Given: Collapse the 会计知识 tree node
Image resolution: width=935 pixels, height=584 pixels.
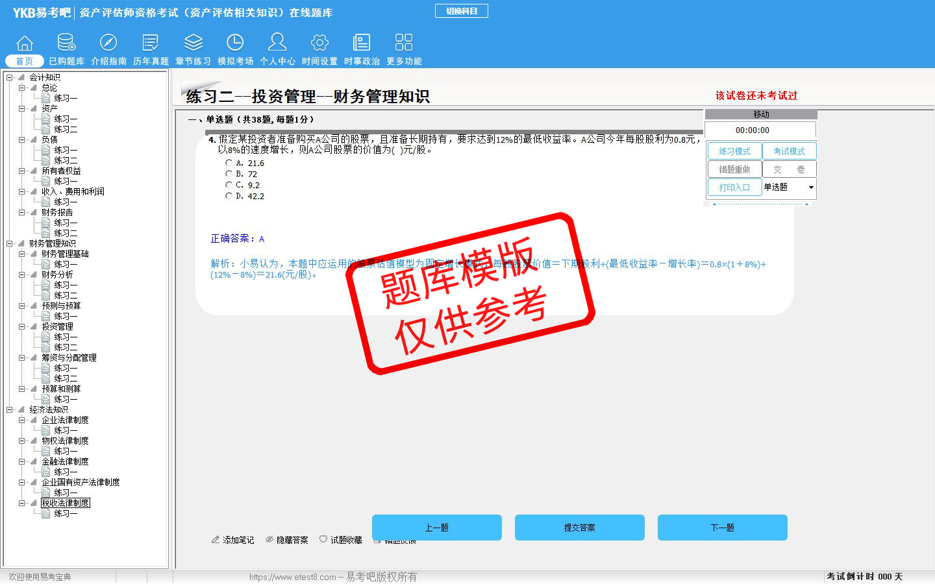Looking at the screenshot, I should [10, 77].
